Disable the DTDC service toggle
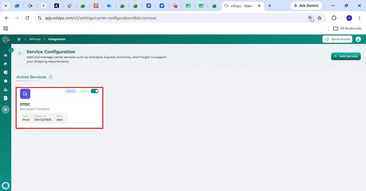The height and width of the screenshot is (191, 366). click(x=95, y=91)
